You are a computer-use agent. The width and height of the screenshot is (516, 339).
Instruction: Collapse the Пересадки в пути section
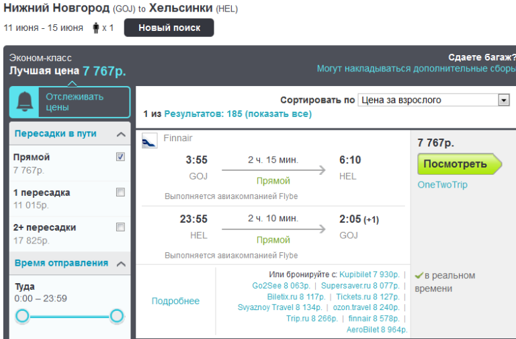[121, 134]
